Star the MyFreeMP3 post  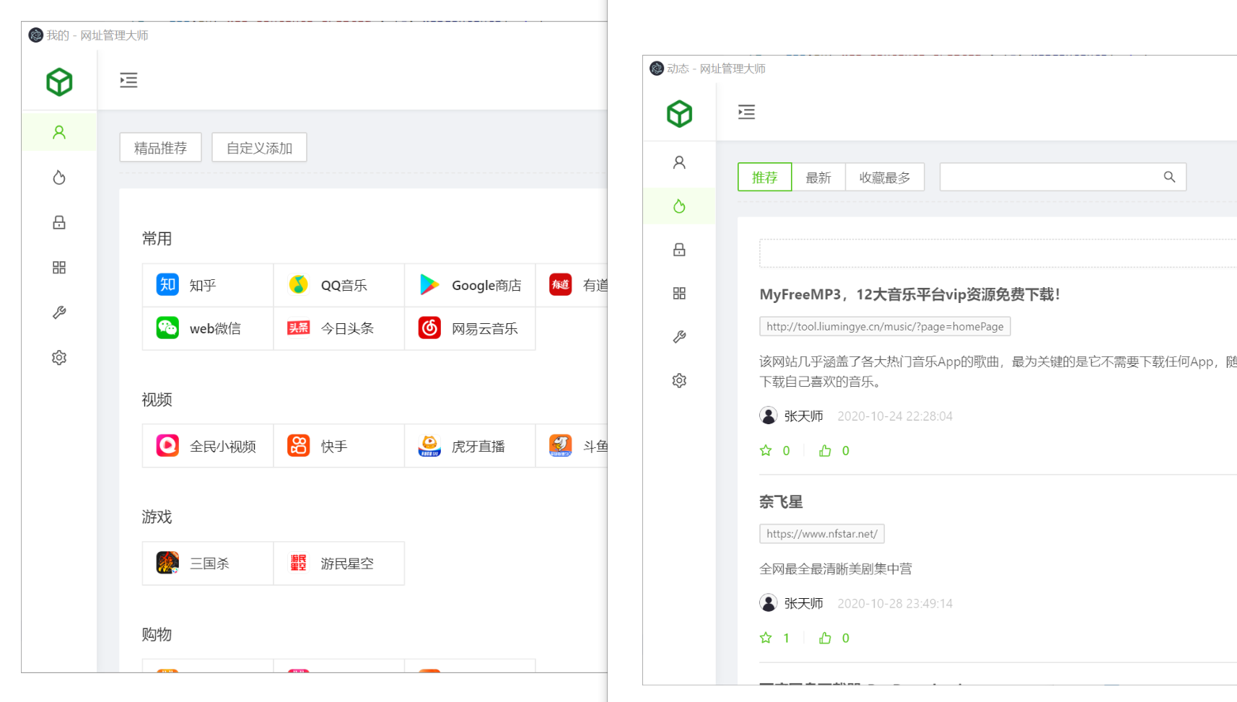(x=766, y=451)
